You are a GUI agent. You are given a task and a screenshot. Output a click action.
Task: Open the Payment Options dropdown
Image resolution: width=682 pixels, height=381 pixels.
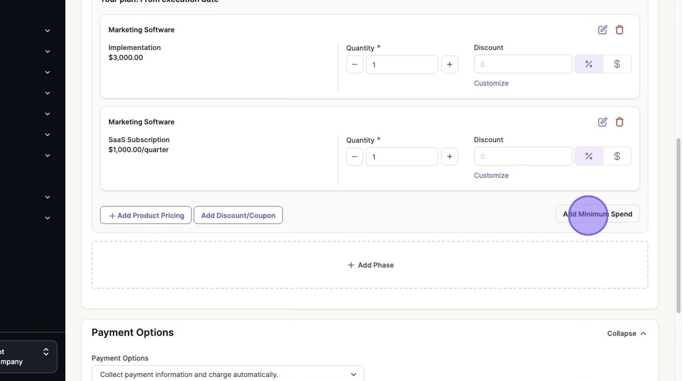tap(227, 374)
